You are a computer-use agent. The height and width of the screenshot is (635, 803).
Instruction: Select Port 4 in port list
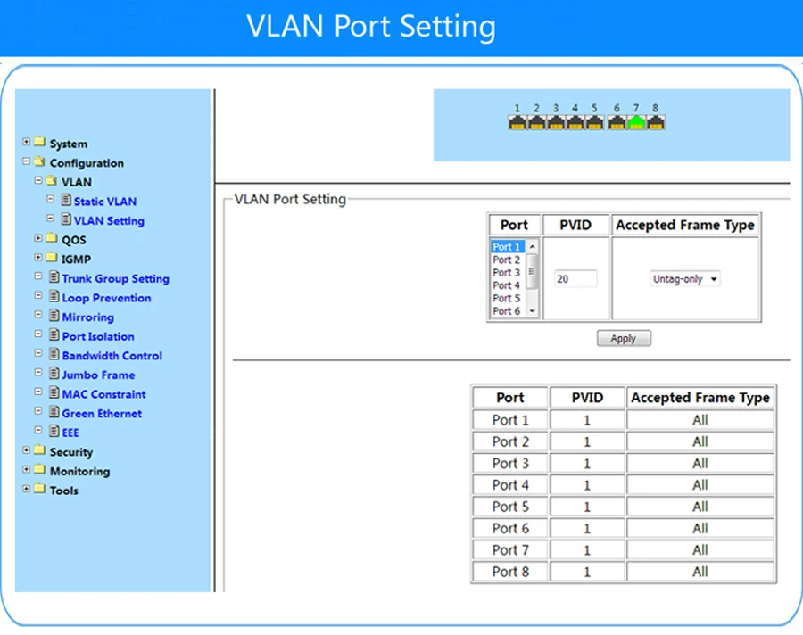pyautogui.click(x=508, y=285)
